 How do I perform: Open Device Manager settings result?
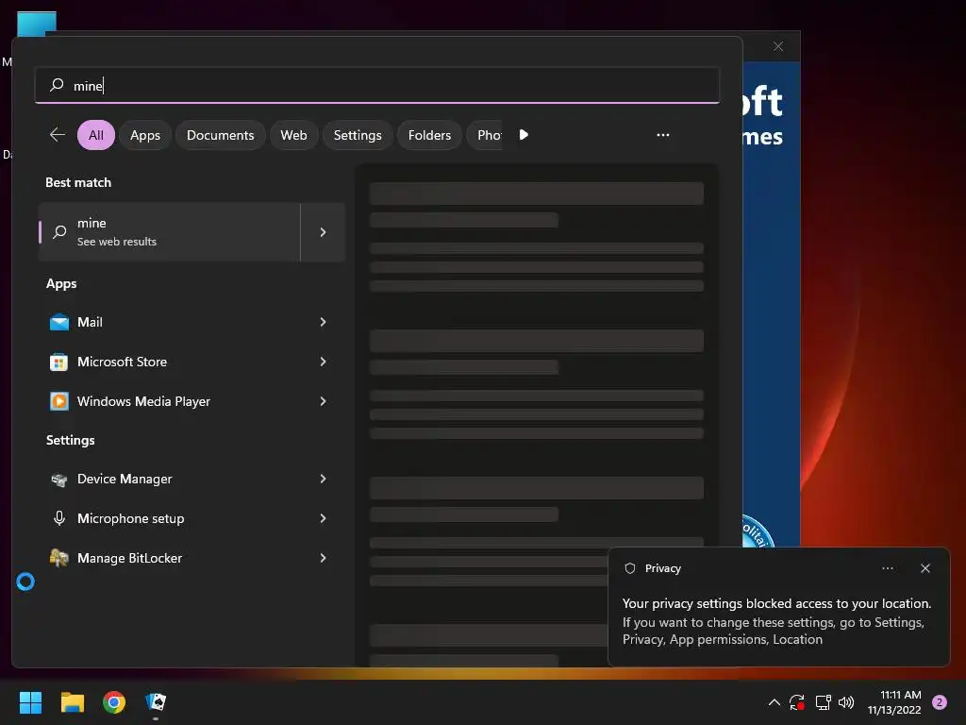[192, 479]
